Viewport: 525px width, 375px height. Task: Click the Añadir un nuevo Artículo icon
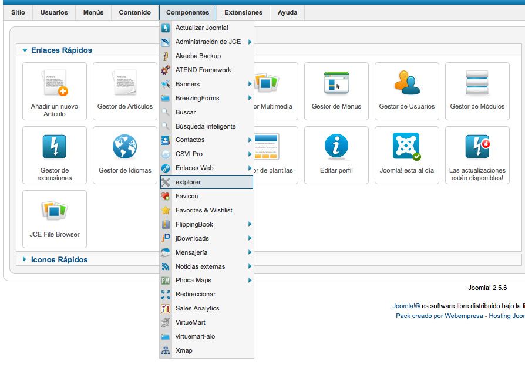(x=55, y=83)
